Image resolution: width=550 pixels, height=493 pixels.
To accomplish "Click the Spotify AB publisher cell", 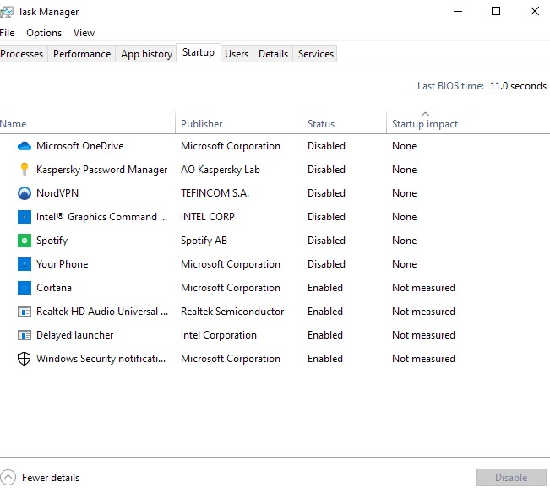I will coord(204,241).
